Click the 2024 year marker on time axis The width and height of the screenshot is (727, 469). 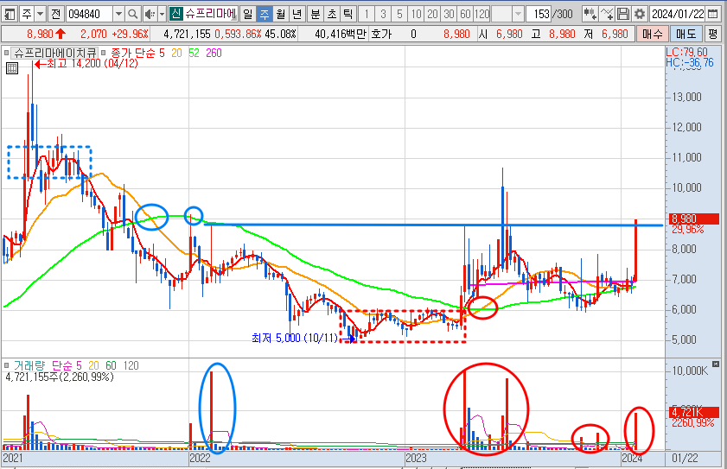[x=632, y=458]
